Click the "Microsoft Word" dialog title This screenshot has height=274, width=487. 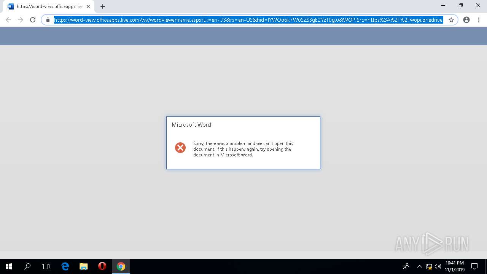[x=191, y=125]
